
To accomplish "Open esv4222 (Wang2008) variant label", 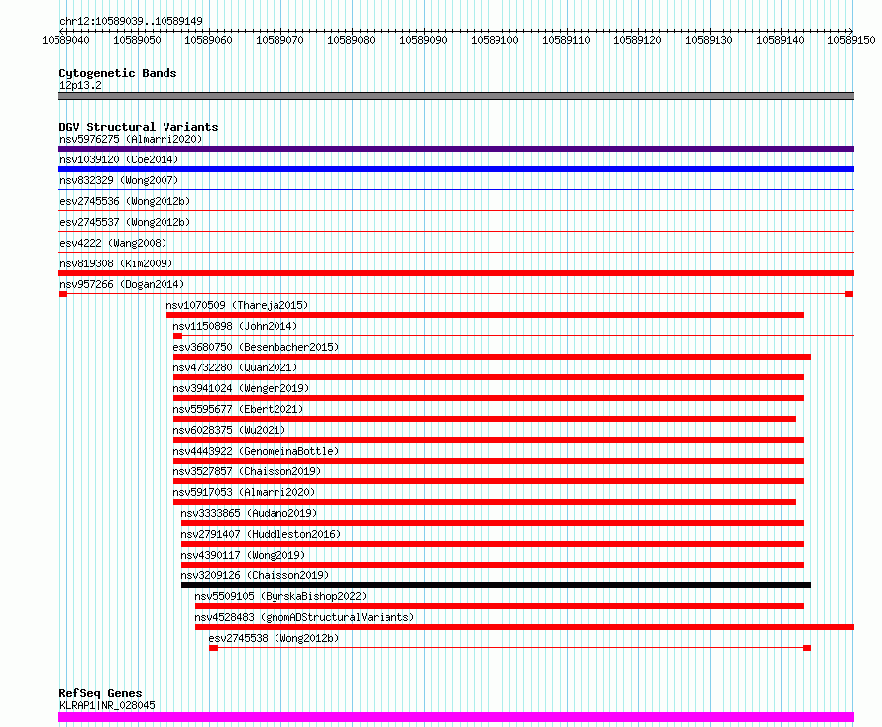I will 113,243.
